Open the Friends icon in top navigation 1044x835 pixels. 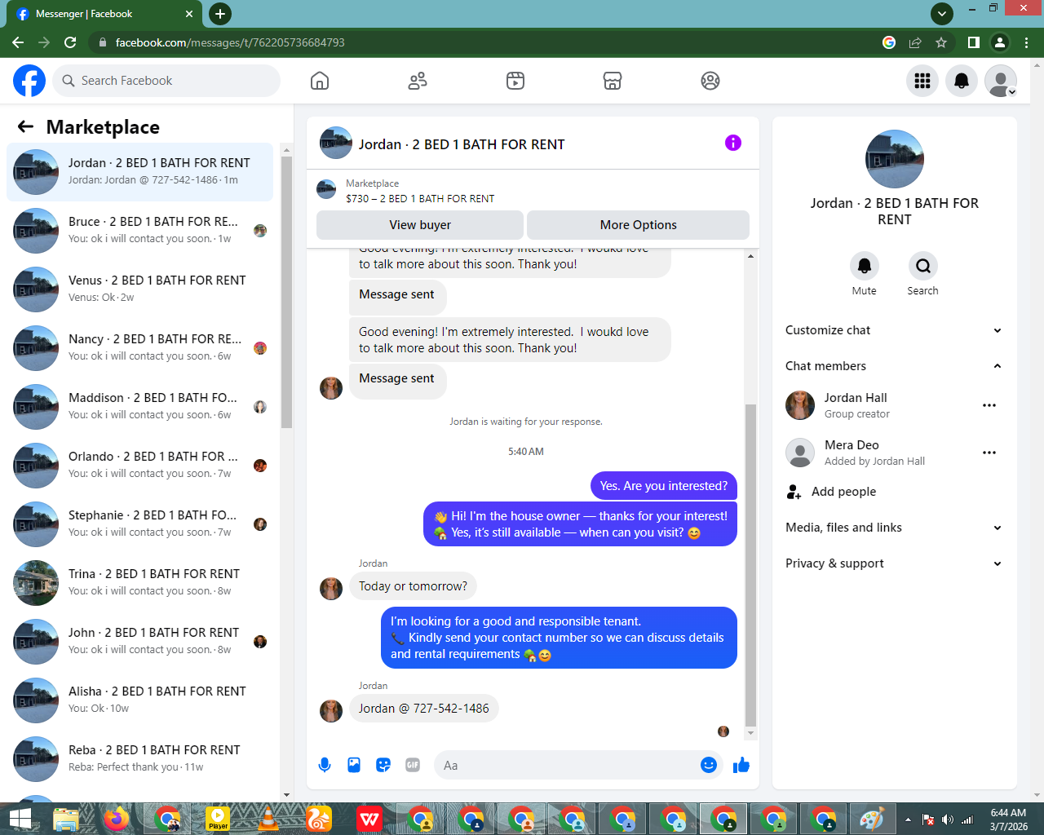pos(418,81)
